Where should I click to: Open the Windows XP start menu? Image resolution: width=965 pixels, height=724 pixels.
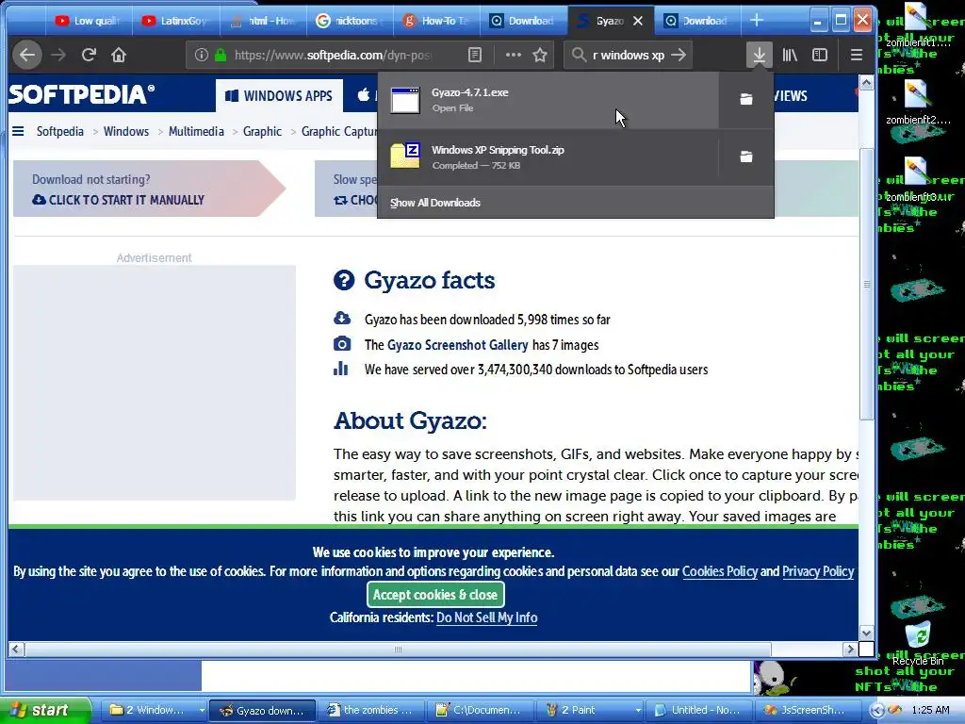[45, 710]
